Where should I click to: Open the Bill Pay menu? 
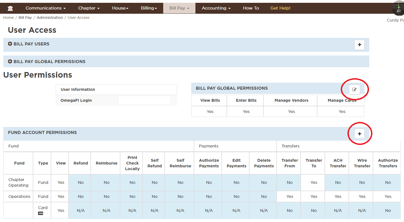click(x=179, y=8)
